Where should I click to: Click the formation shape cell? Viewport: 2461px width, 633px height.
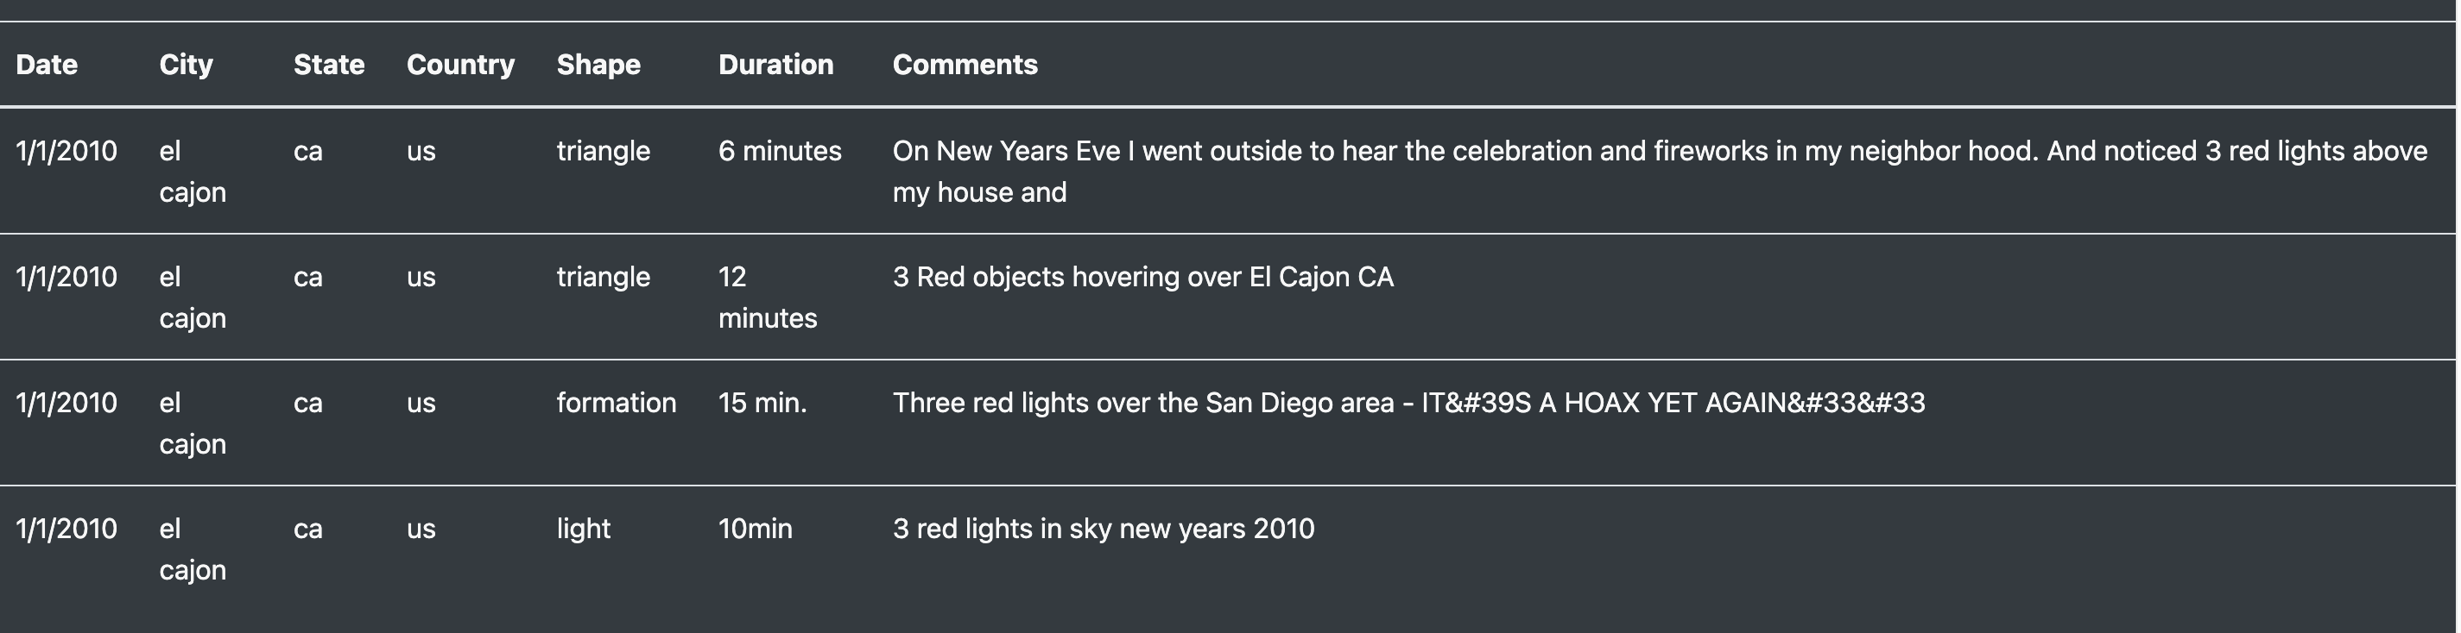(617, 403)
